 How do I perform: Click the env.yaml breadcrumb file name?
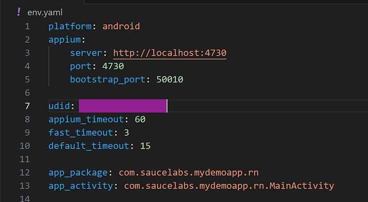click(45, 13)
